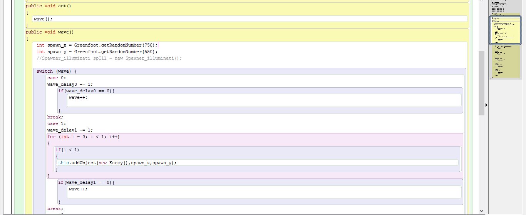Viewport: 526px width, 215px height.
Task: Click the commented Spawner_illuminati line
Action: click(x=109, y=58)
